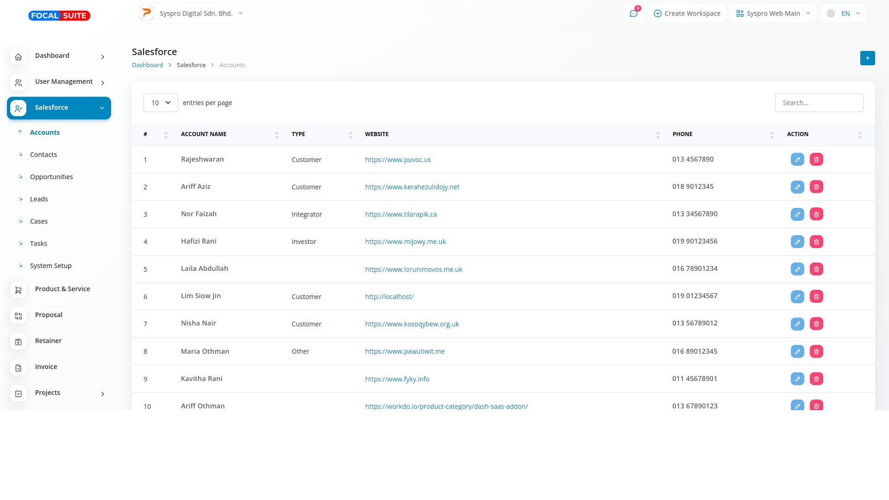Viewport: 889px width, 500px height.
Task: Sort table by Phone column
Action: pos(772,135)
